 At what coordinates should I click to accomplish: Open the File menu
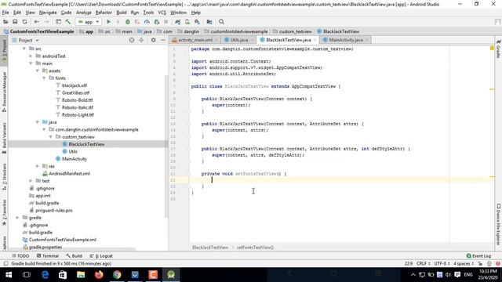click(5, 13)
